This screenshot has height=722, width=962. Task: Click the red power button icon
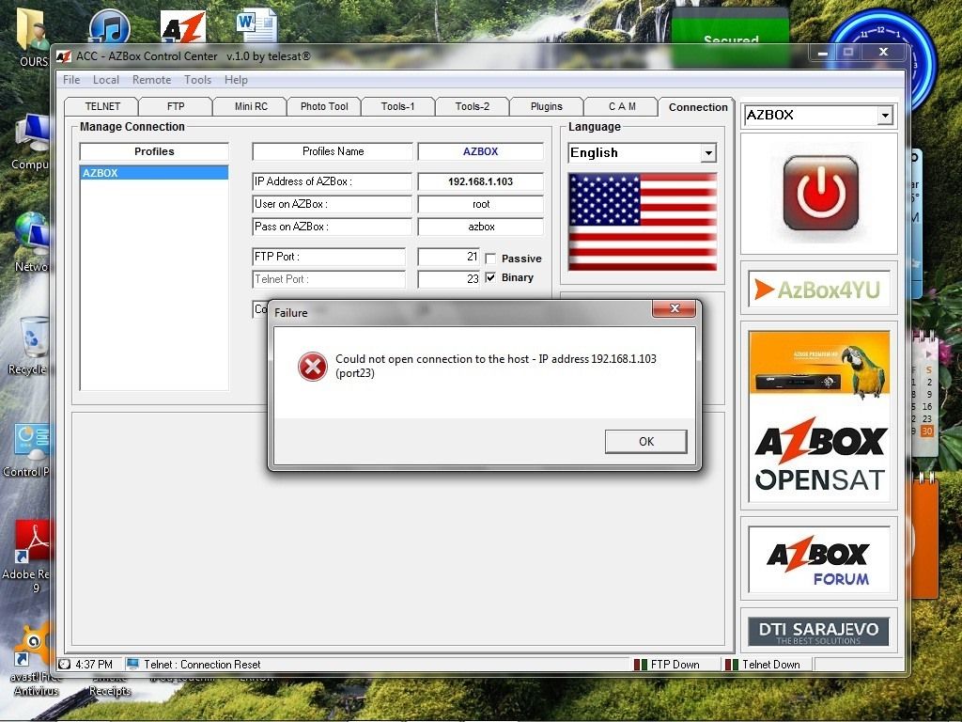pyautogui.click(x=820, y=193)
